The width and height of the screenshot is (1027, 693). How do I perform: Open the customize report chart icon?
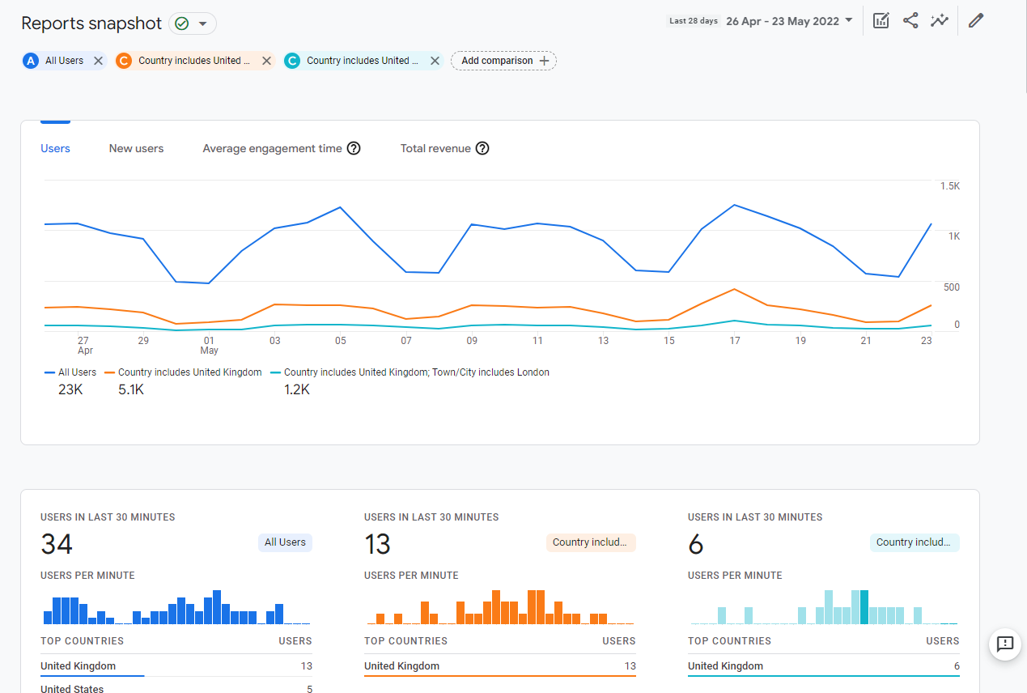[881, 21]
